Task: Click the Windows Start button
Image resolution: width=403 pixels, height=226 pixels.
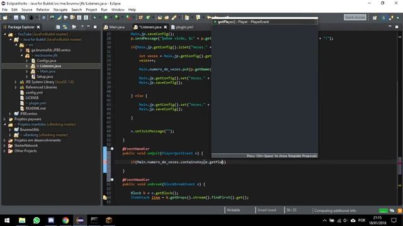Action: 7,220
